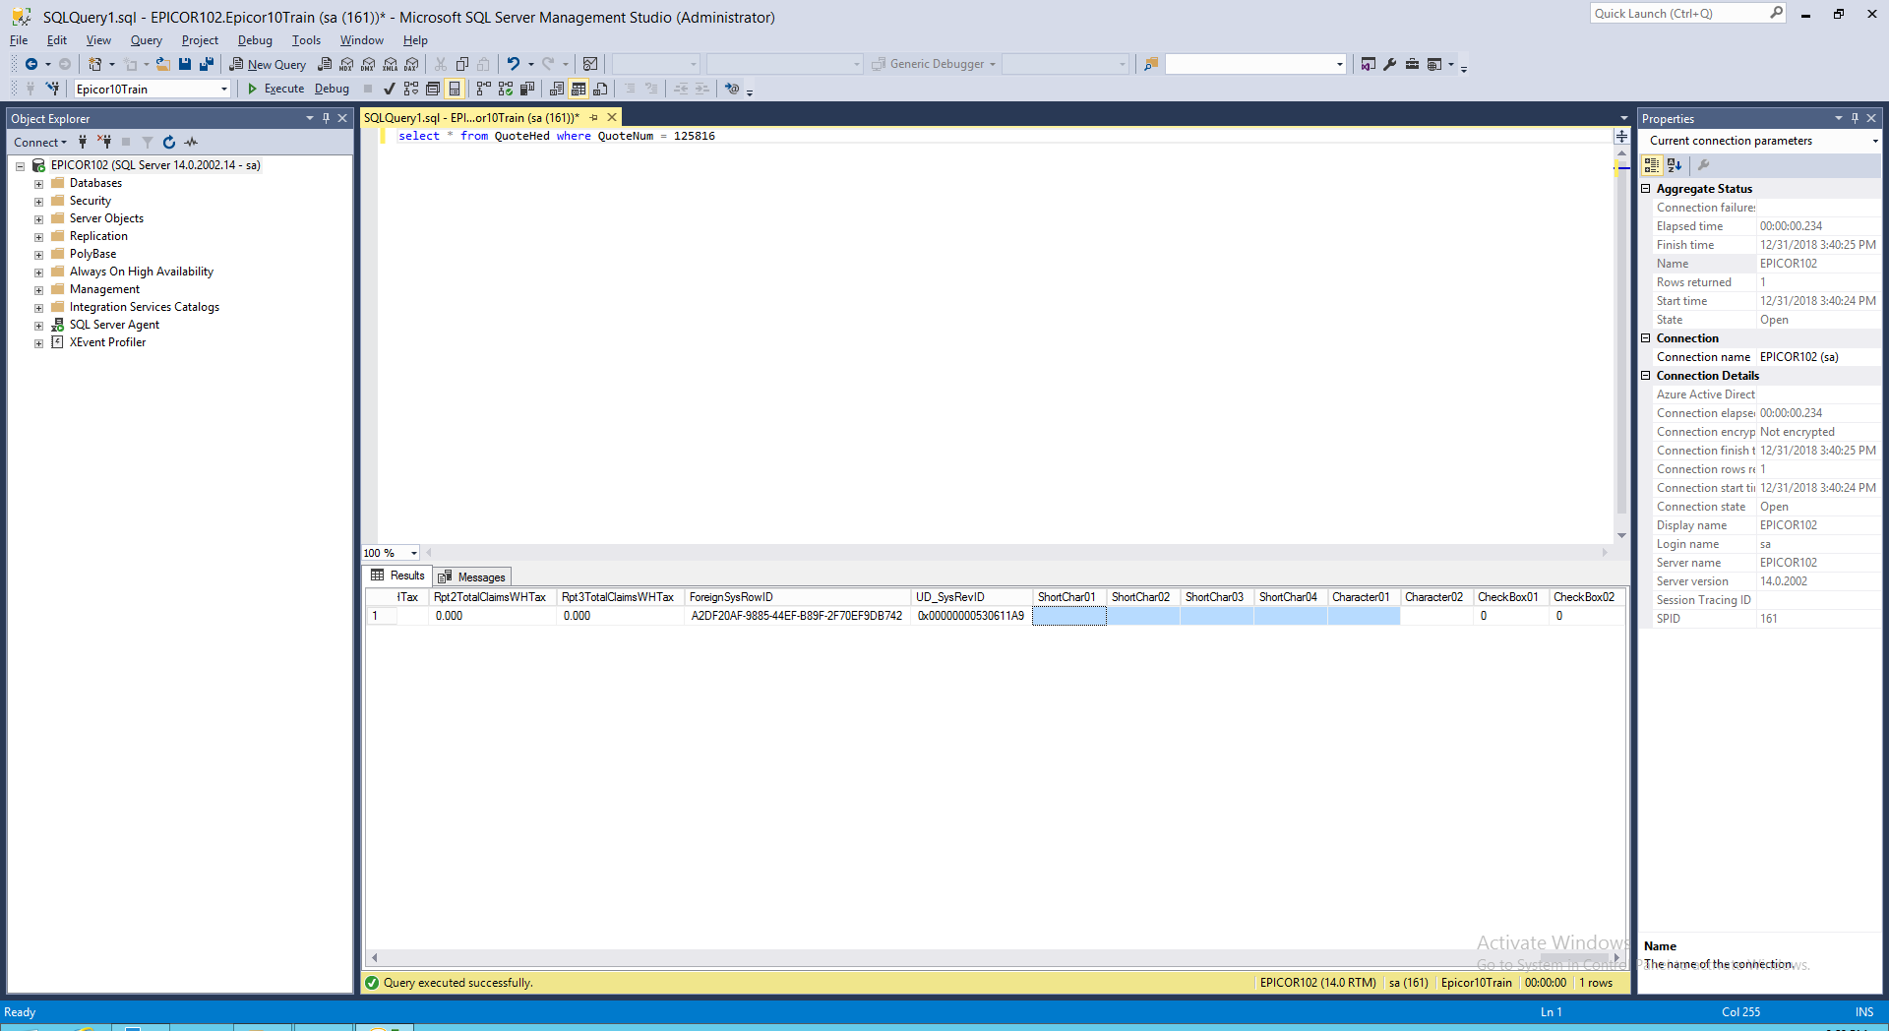The height and width of the screenshot is (1031, 1889).
Task: Click the Find in Files icon
Action: click(x=1150, y=64)
